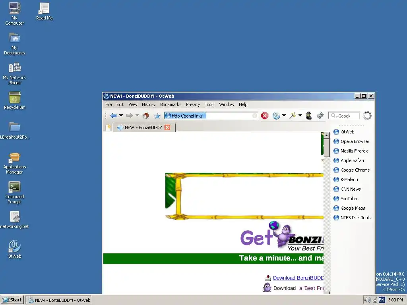
Task: Open search engine selector magnifier dropdown
Action: tap(334, 116)
